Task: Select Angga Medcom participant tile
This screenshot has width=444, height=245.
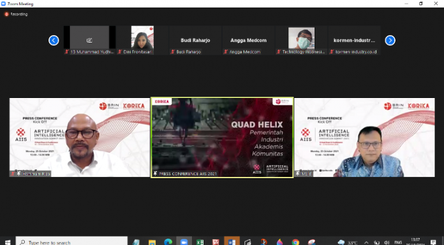Action: click(248, 41)
